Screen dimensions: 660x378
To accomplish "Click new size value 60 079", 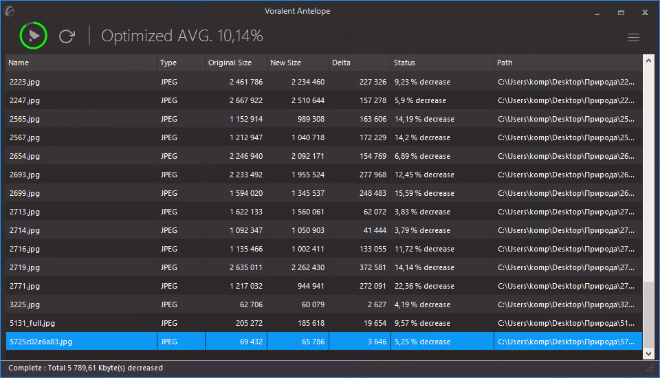I will (313, 304).
